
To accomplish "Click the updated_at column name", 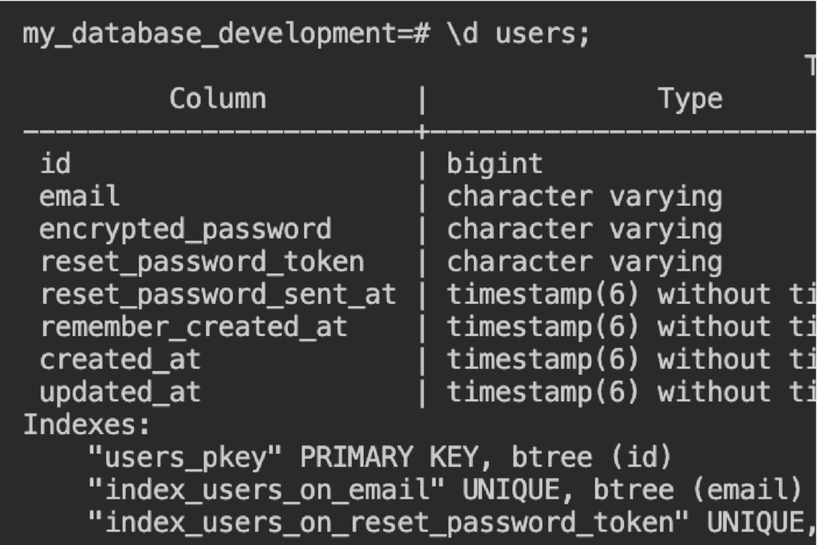I will (120, 393).
